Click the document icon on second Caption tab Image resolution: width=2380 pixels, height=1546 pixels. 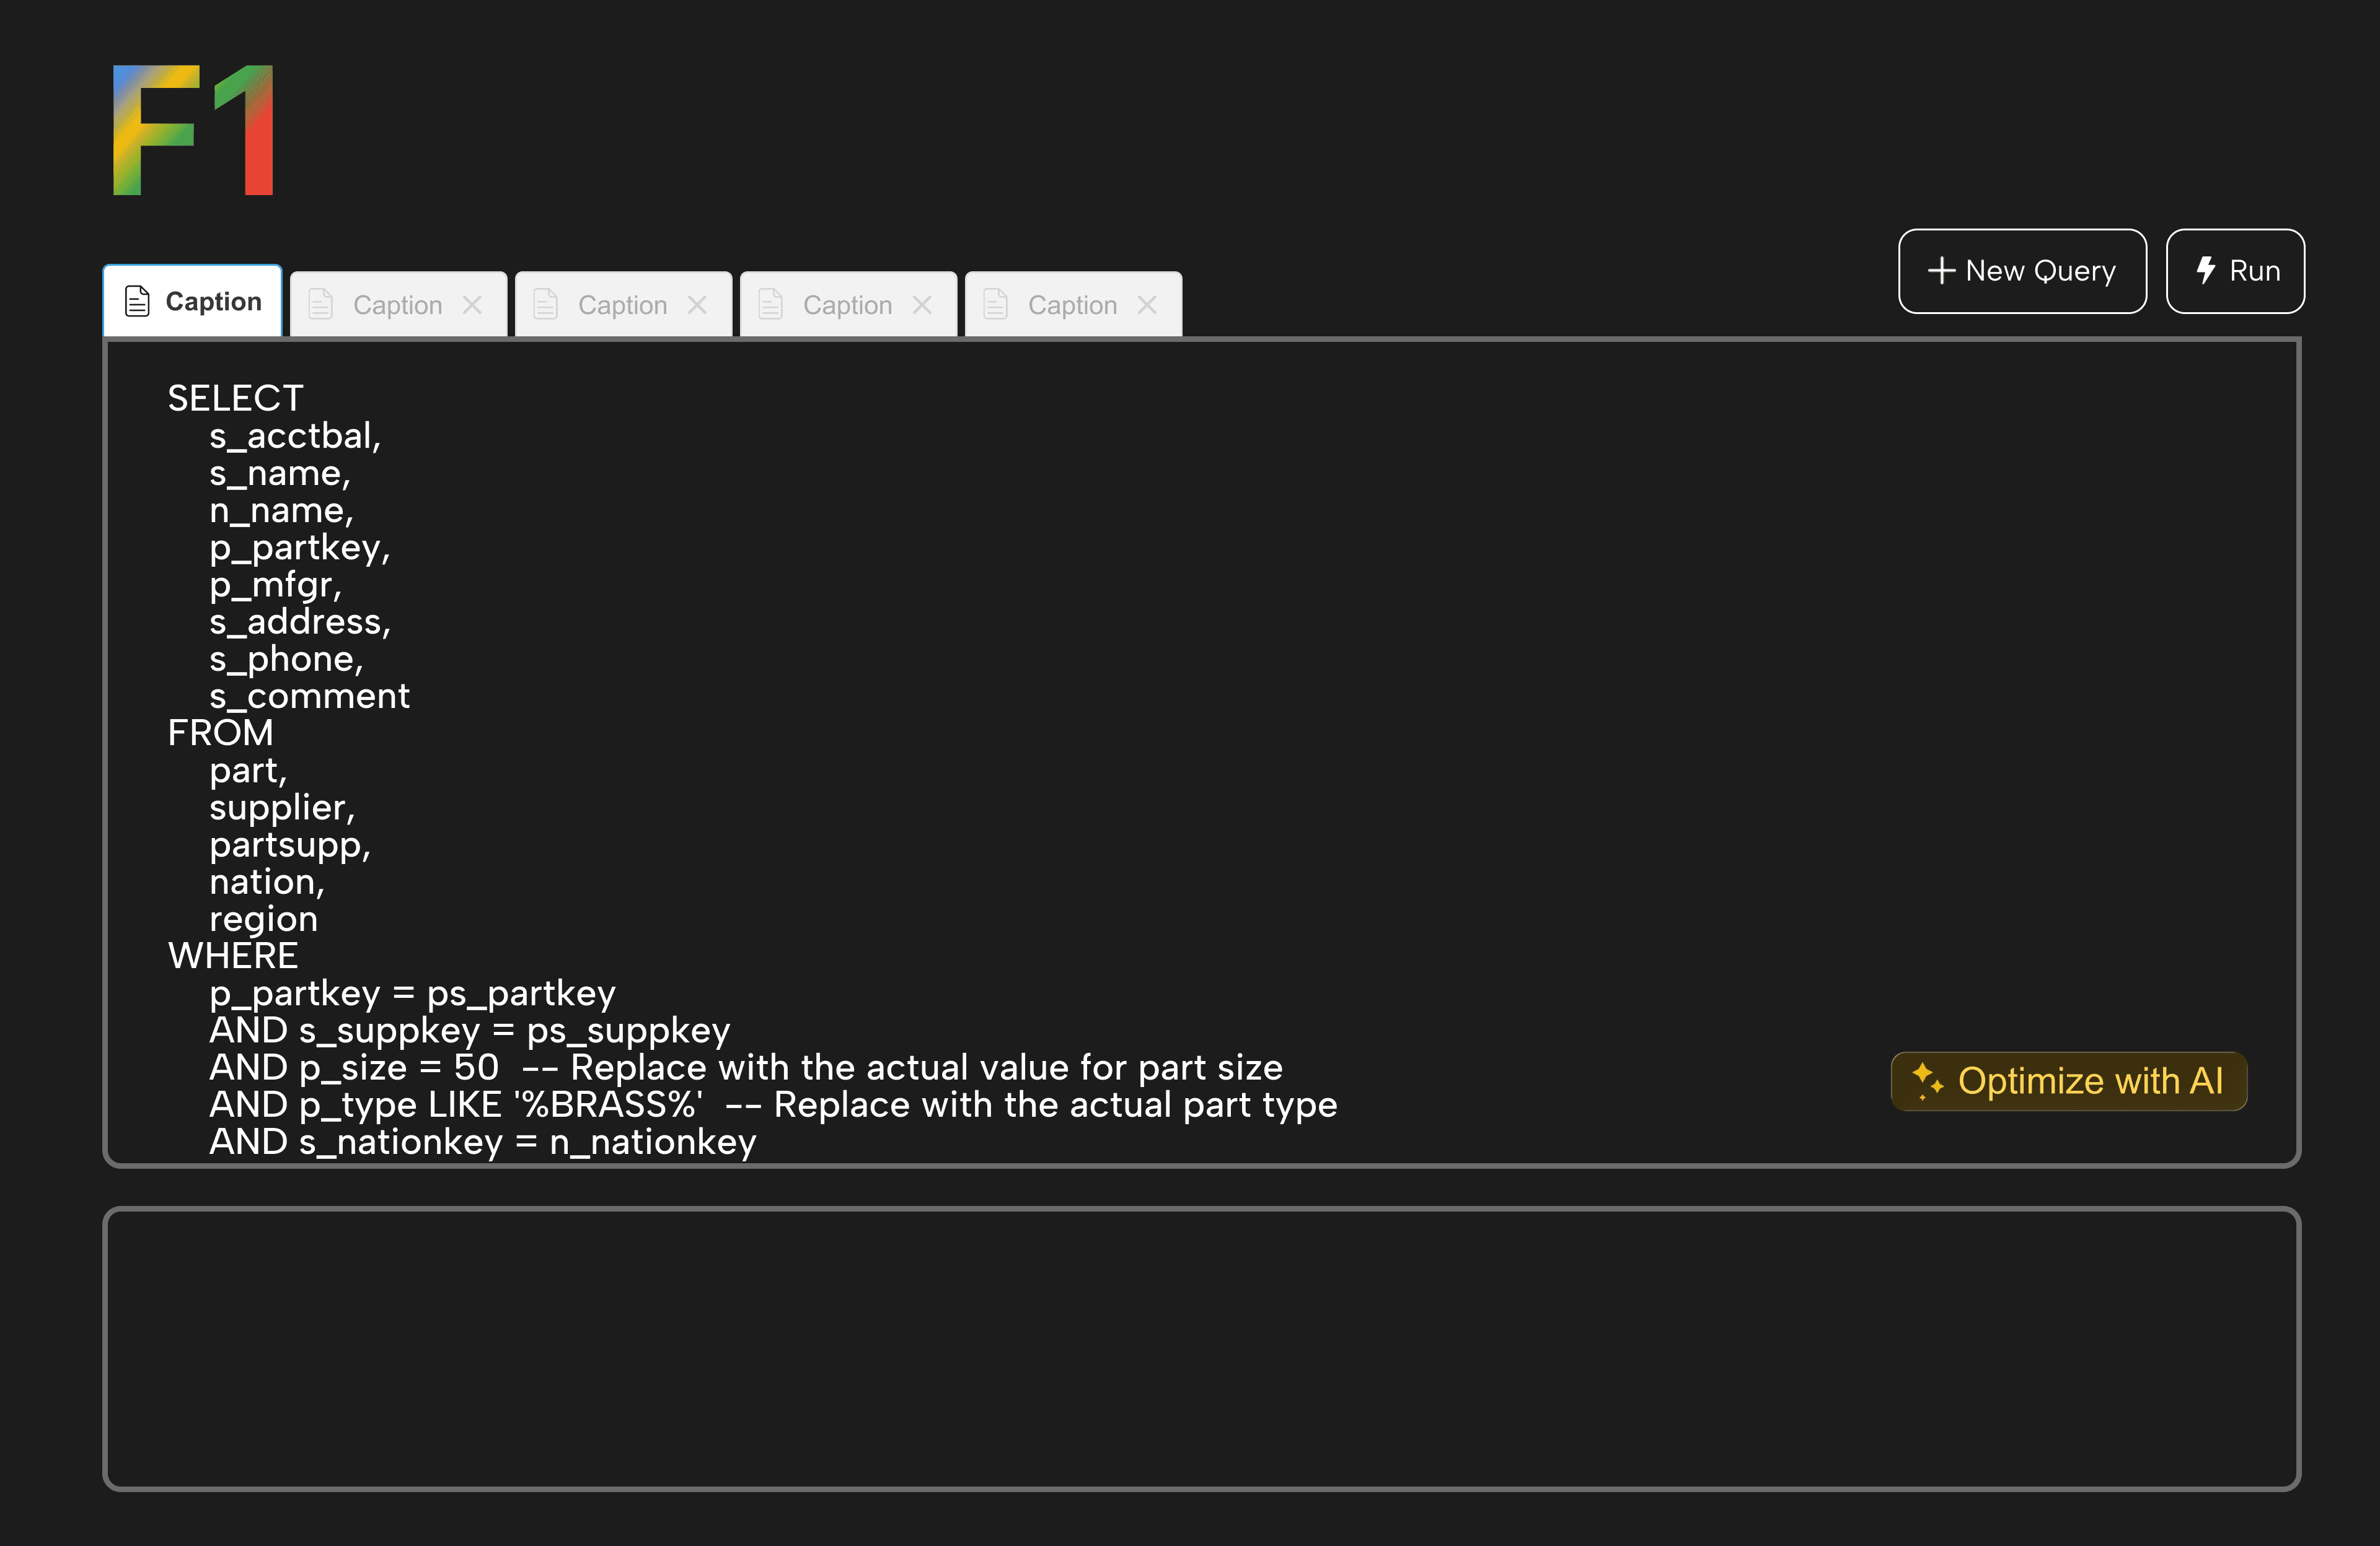pyautogui.click(x=320, y=304)
